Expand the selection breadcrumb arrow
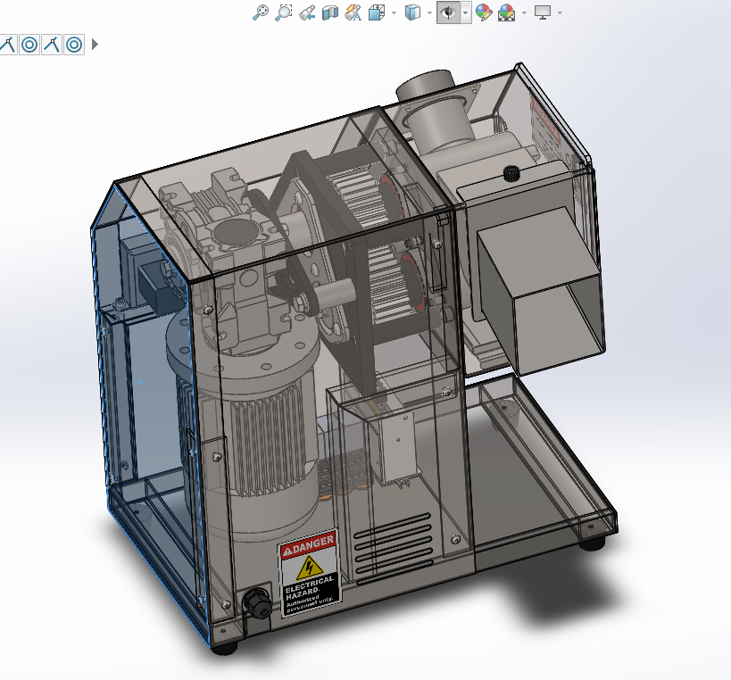The image size is (731, 680). (96, 45)
